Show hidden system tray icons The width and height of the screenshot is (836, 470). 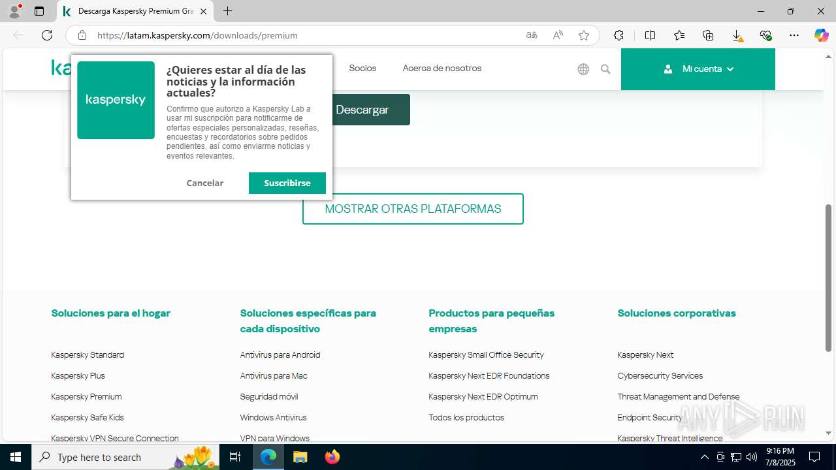pyautogui.click(x=704, y=457)
